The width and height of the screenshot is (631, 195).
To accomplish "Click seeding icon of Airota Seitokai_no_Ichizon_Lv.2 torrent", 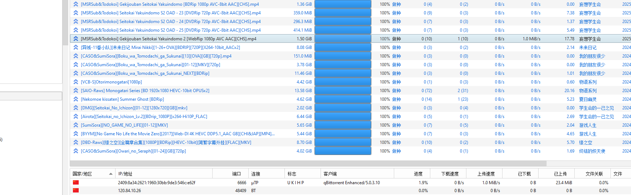I will click(76, 117).
